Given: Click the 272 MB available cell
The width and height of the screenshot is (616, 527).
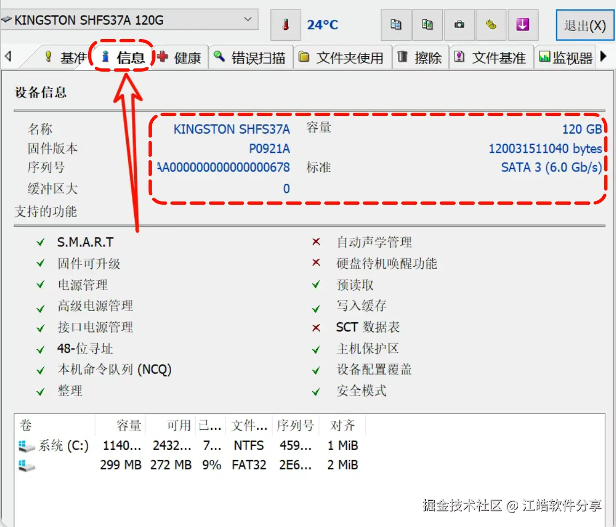Looking at the screenshot, I should [170, 465].
